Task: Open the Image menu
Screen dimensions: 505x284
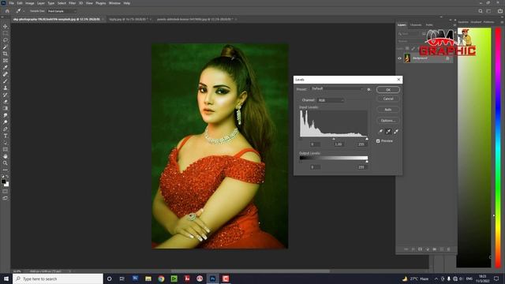Action: [x=30, y=3]
